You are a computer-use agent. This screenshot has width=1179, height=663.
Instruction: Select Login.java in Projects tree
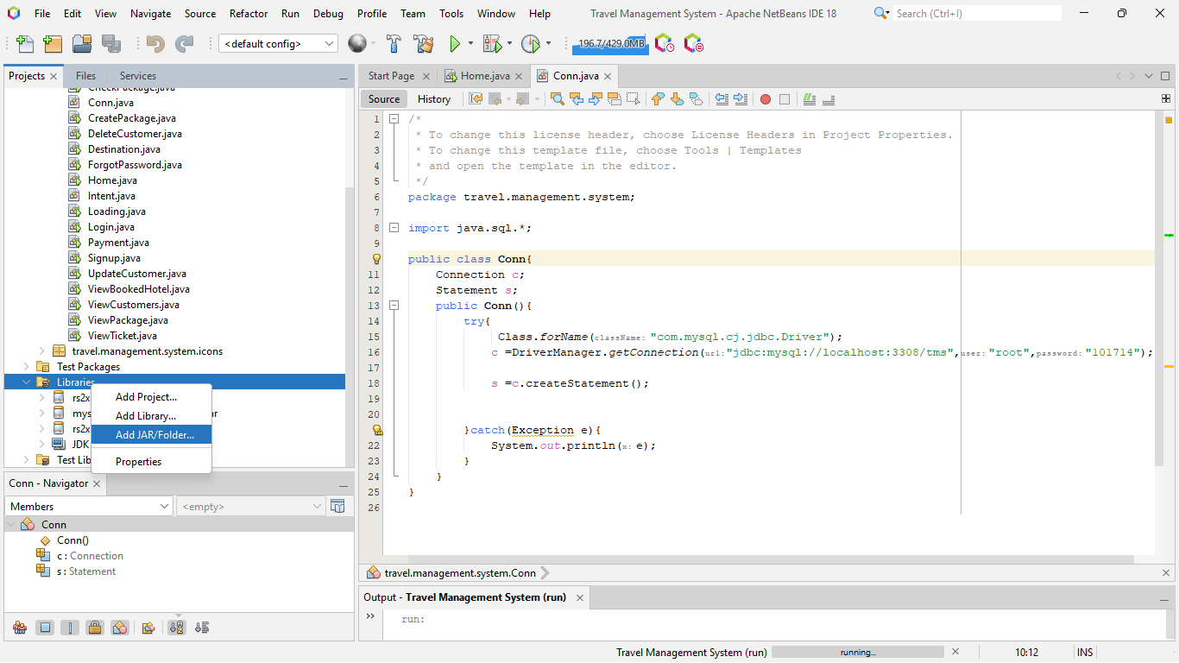[x=112, y=227]
